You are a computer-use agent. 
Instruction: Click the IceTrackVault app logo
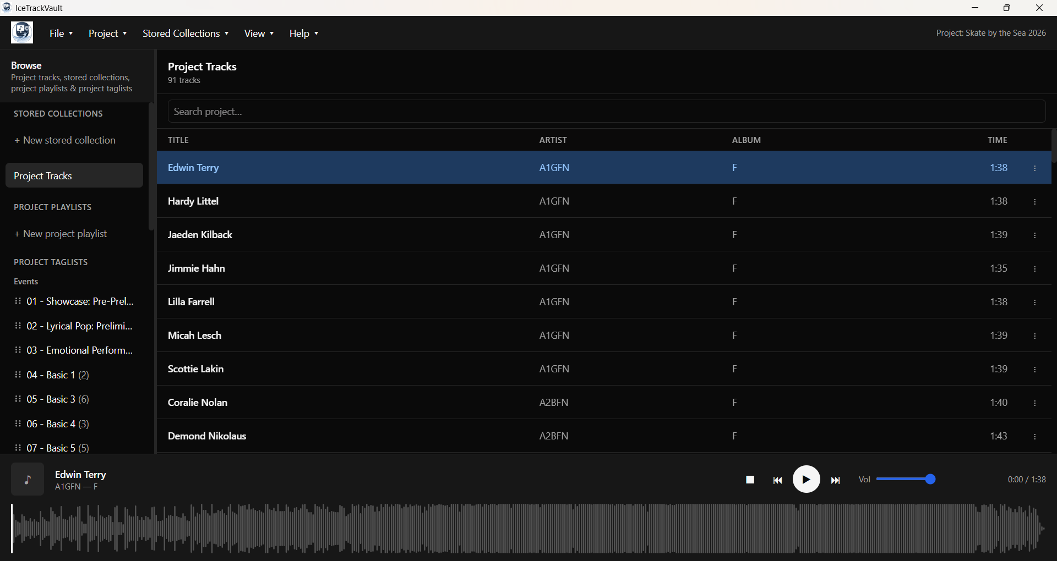click(22, 32)
